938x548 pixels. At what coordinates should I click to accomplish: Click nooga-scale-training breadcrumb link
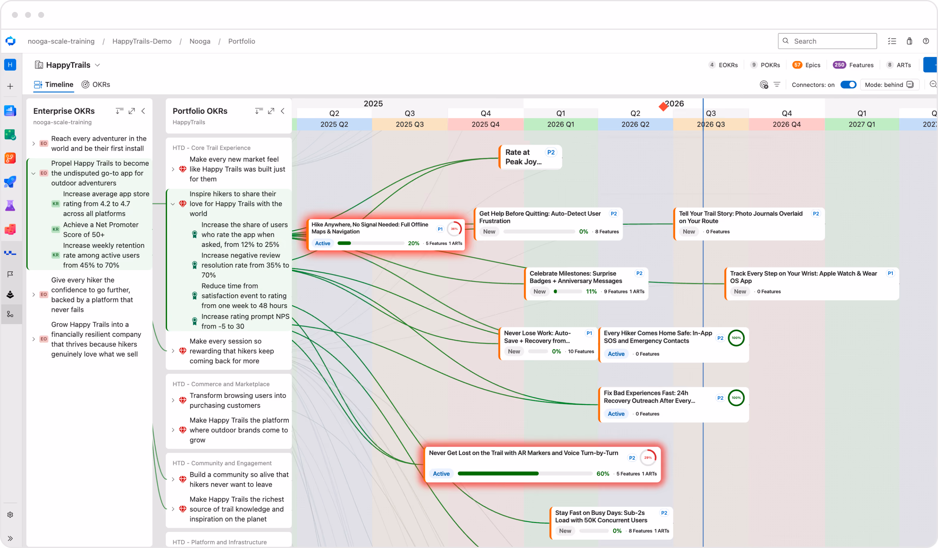(61, 41)
